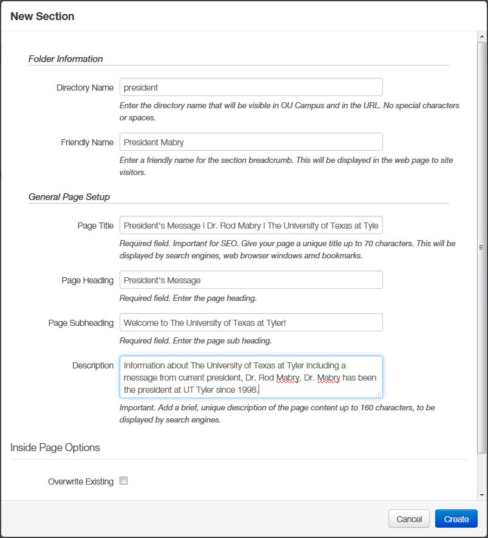Click the Description field label

click(x=92, y=365)
